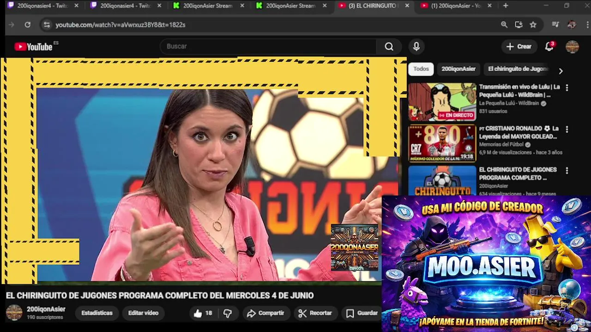Share the video with Compartir

[265, 313]
